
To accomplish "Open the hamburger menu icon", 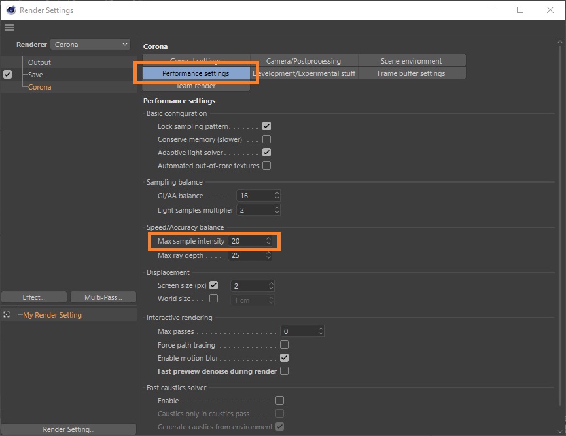I will point(9,27).
